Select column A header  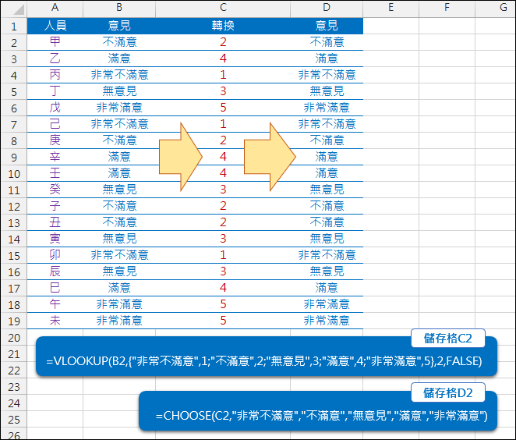pos(55,9)
